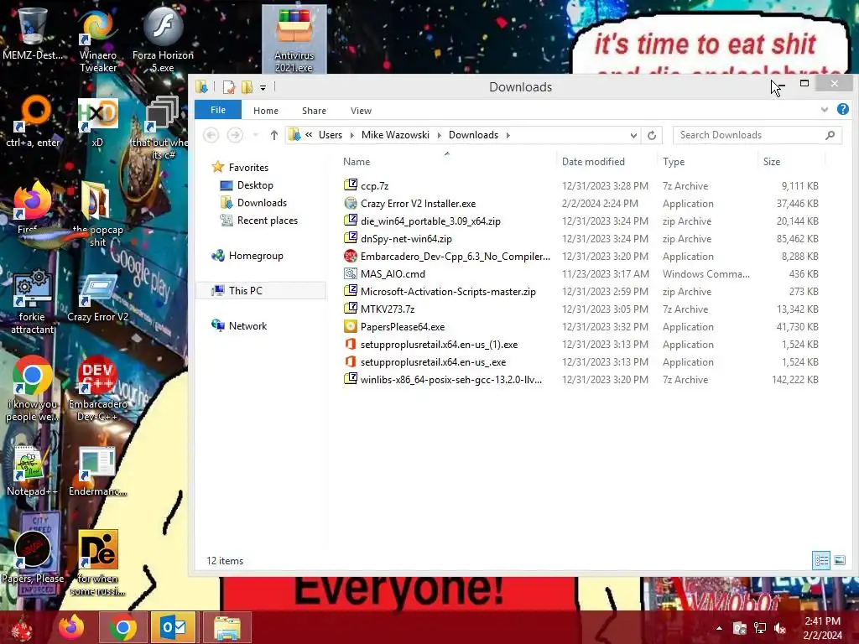Click the arrow after Downloads in breadcrumb
This screenshot has height=644, width=859.
(508, 135)
